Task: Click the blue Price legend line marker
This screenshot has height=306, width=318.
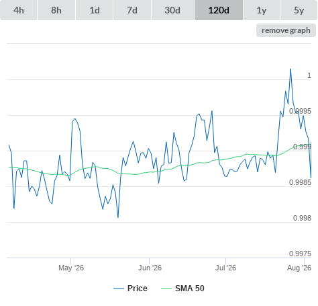Action: [x=119, y=289]
